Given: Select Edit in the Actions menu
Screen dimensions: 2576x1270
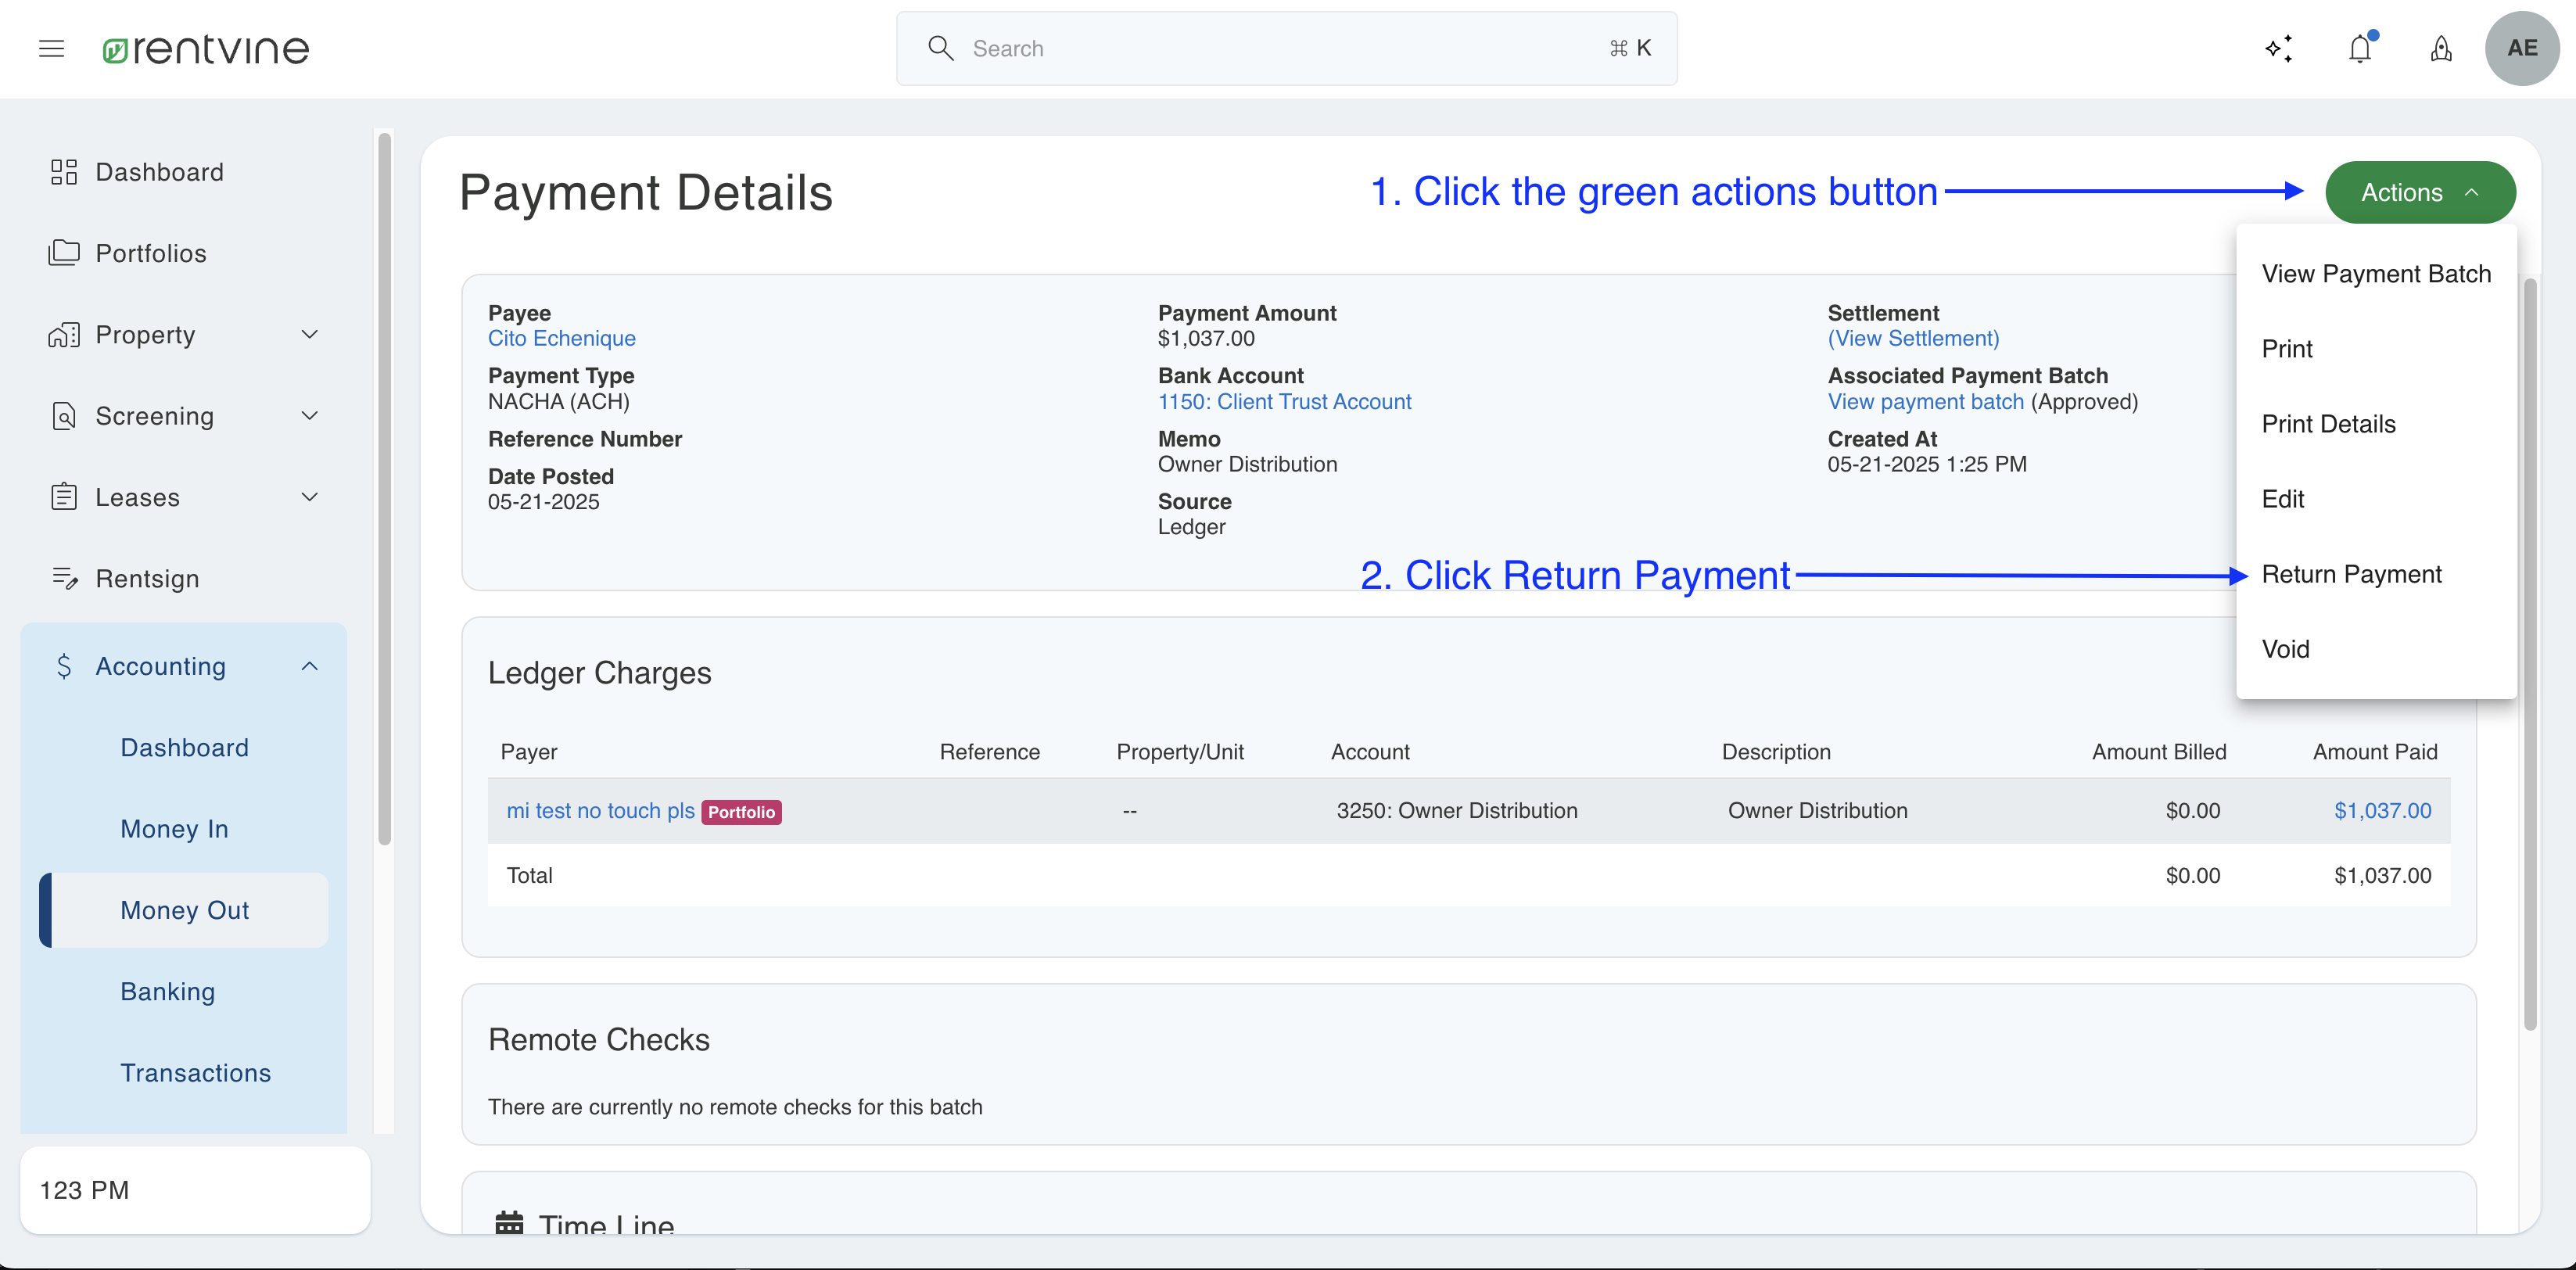Looking at the screenshot, I should tap(2376, 499).
